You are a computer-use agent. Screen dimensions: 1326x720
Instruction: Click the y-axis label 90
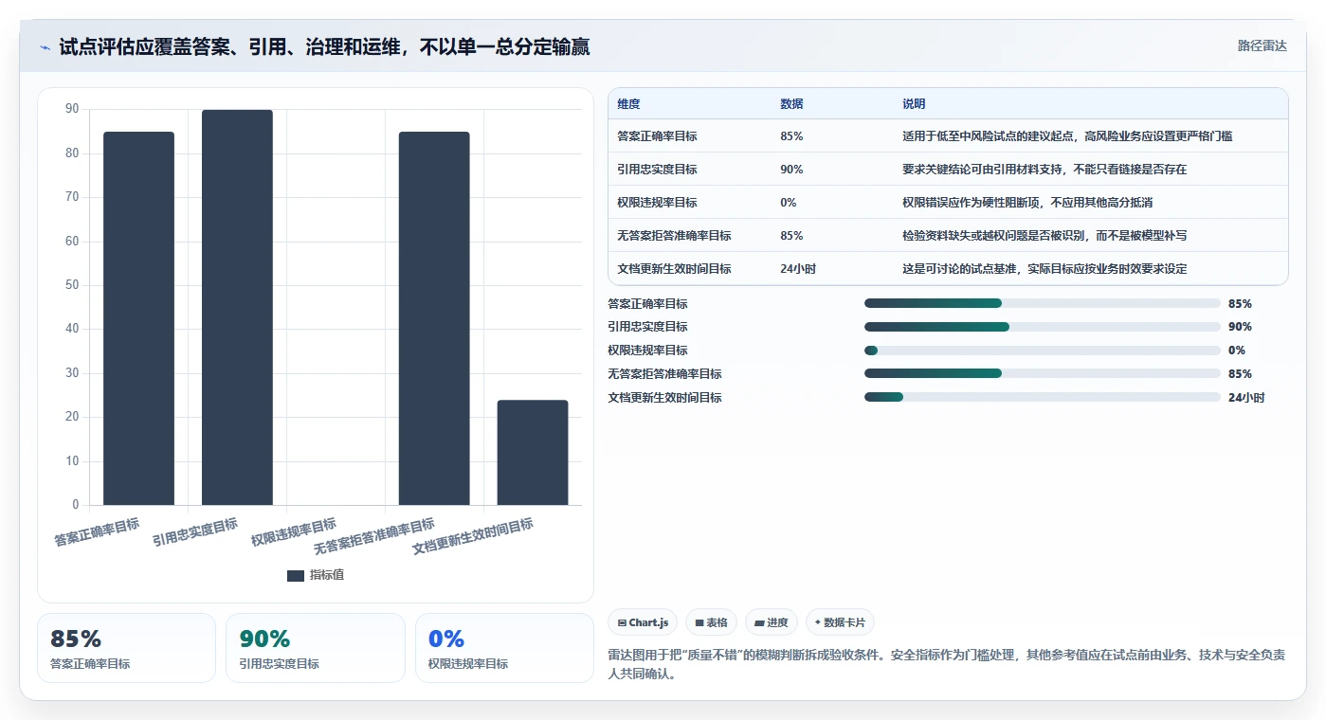(x=72, y=109)
